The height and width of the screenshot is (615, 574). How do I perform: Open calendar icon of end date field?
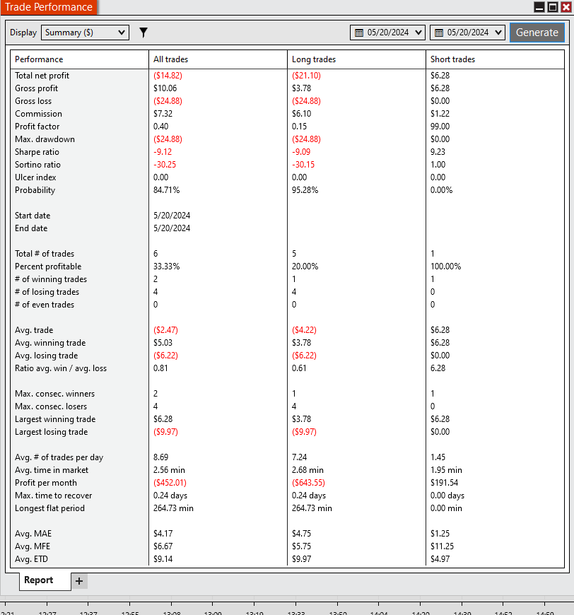[x=439, y=33]
